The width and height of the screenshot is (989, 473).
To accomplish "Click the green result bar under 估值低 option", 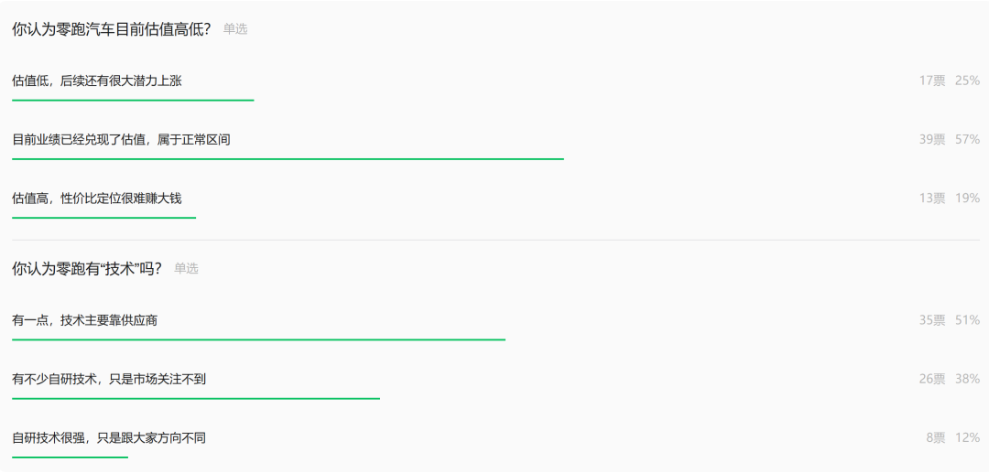I will 133,100.
